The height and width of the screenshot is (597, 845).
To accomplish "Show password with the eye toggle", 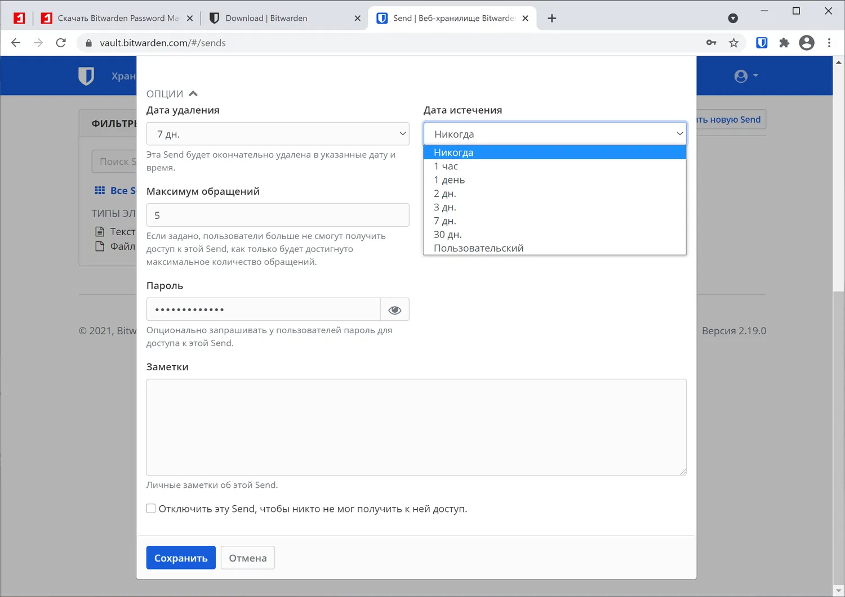I will point(395,309).
